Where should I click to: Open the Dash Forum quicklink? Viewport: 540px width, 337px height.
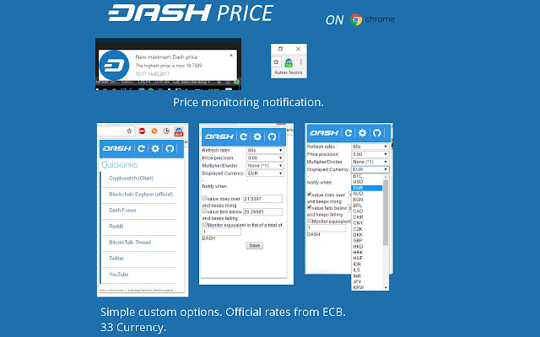[122, 210]
